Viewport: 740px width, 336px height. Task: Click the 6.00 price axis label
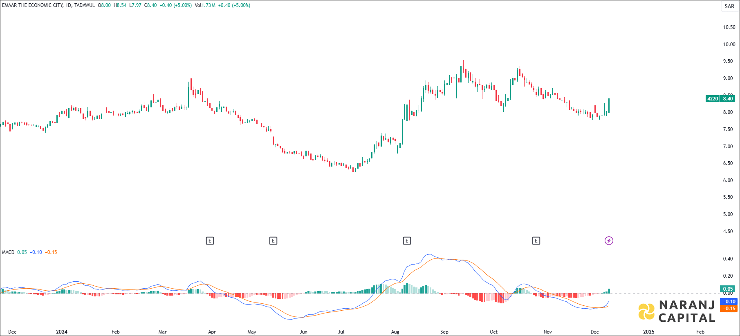click(728, 180)
